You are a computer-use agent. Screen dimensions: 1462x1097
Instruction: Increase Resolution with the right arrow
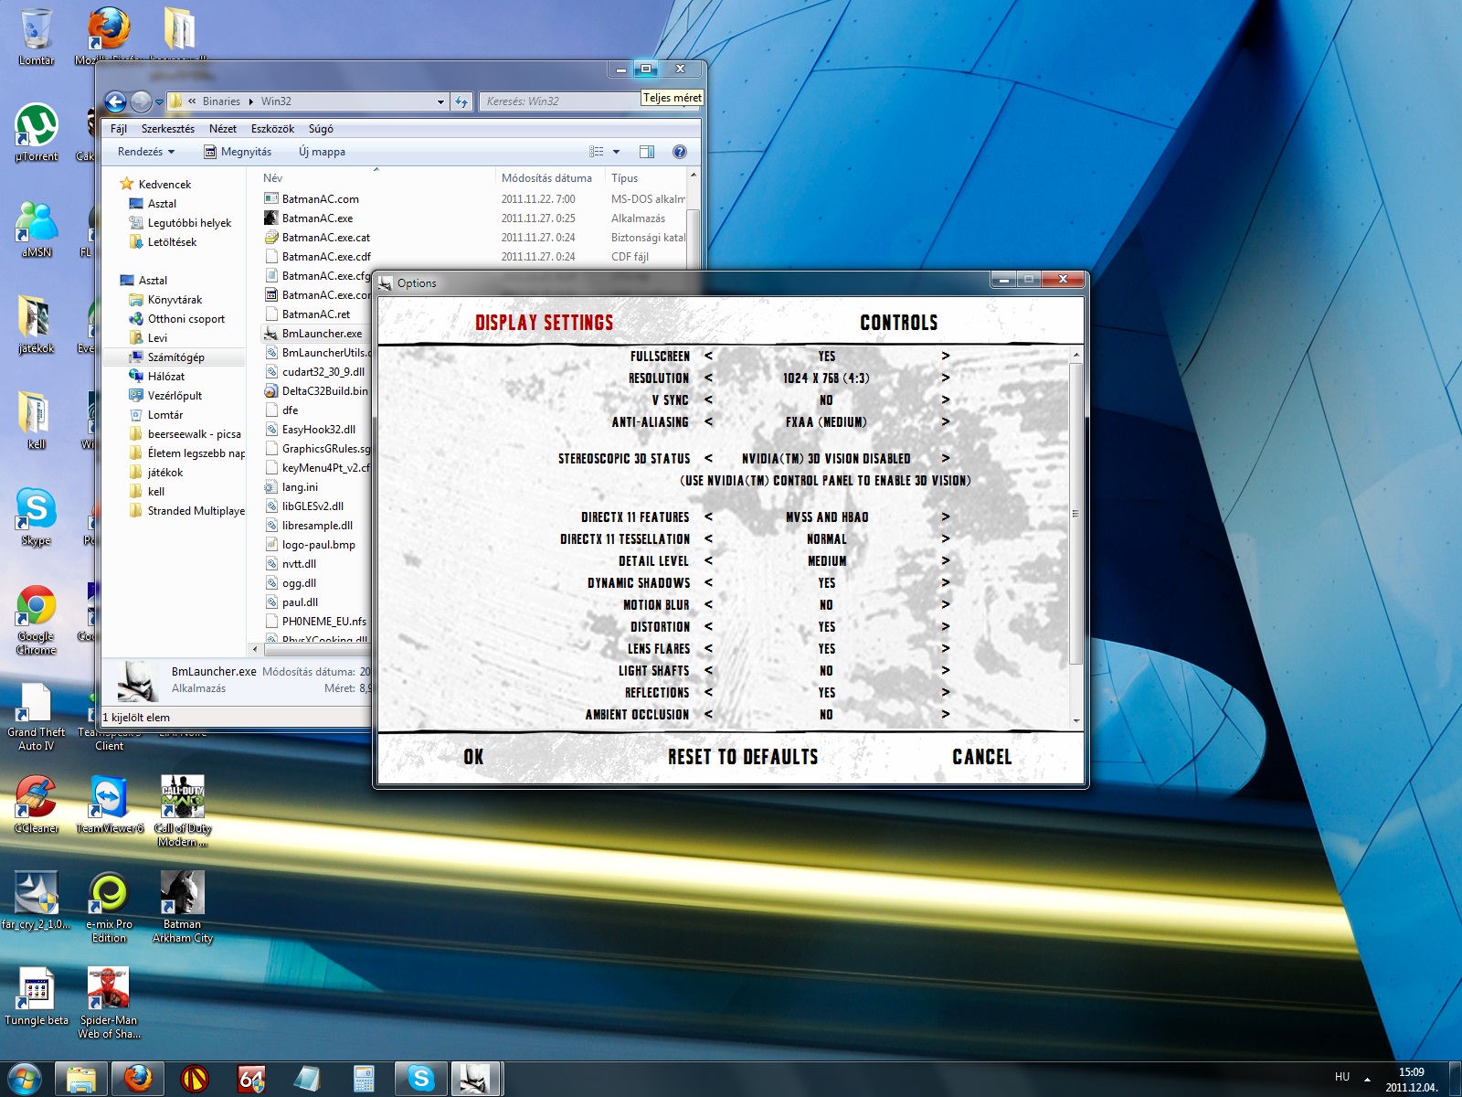point(946,378)
